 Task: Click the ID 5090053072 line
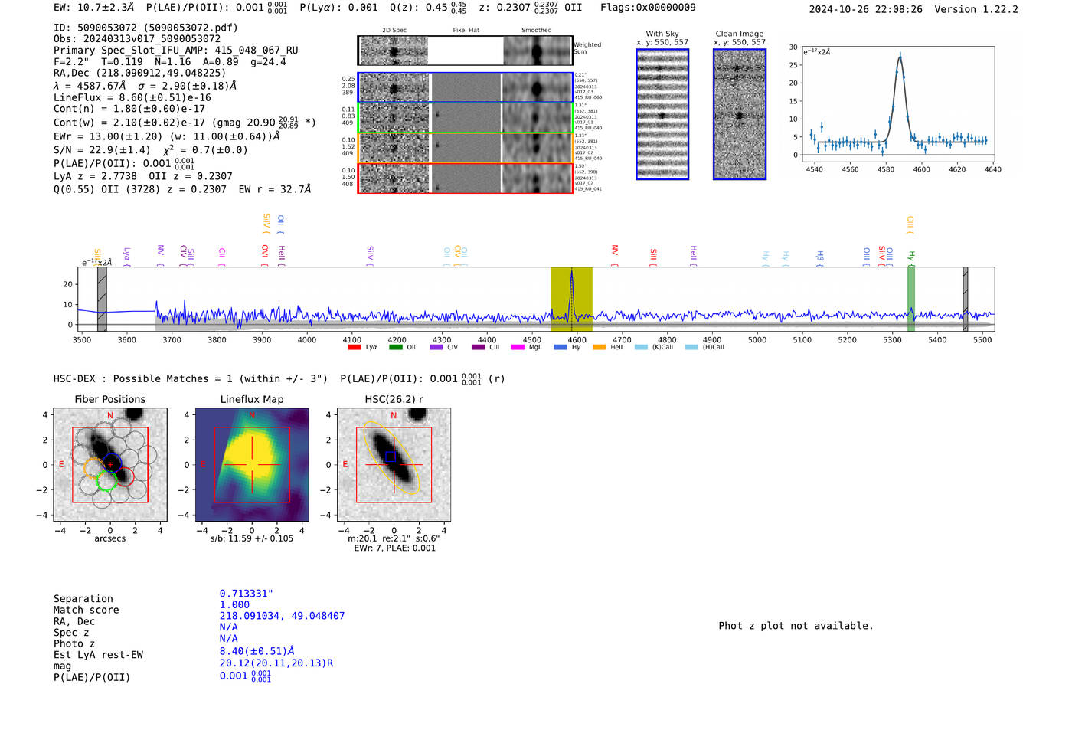point(145,28)
